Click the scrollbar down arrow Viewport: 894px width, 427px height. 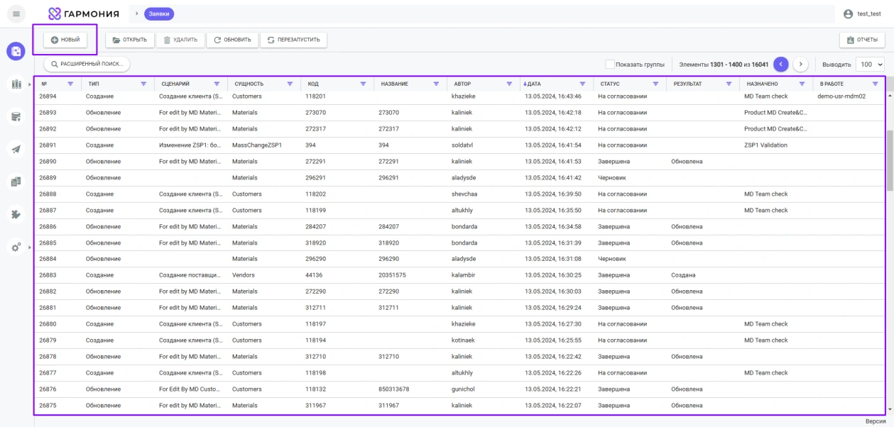click(x=890, y=410)
